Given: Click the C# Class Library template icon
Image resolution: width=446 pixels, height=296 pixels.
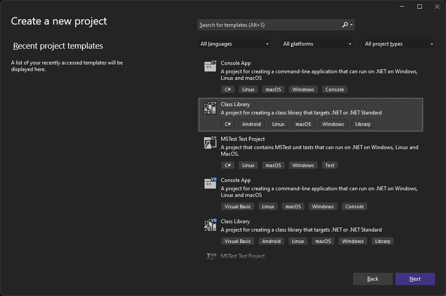Looking at the screenshot, I should [x=210, y=107].
